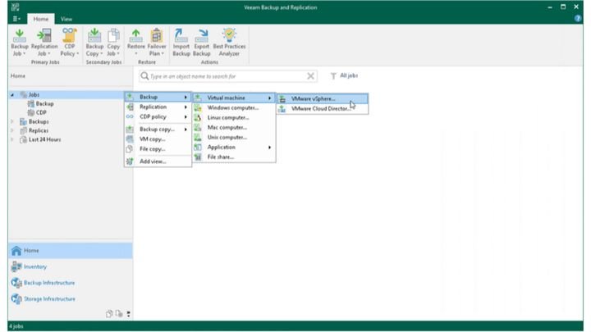The height and width of the screenshot is (332, 591).
Task: Clear the search box with X icon
Action: [310, 76]
